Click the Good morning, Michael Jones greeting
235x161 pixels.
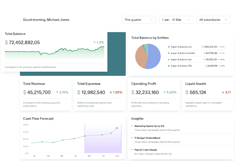click(46, 20)
